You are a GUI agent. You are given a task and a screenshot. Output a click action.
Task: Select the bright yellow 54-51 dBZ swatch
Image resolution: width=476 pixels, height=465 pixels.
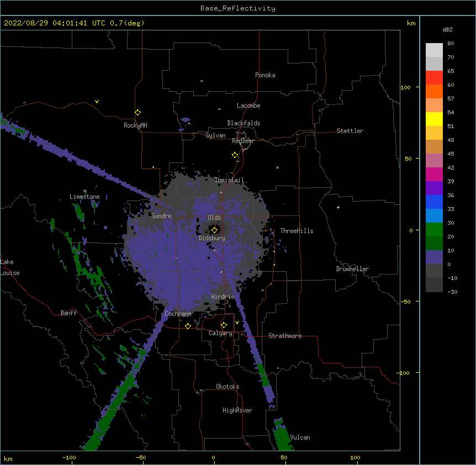[x=434, y=119]
